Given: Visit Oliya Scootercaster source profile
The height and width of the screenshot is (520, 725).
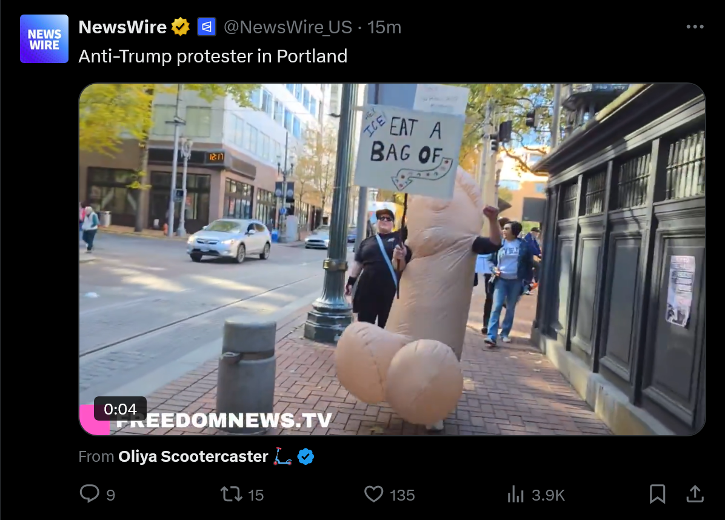Looking at the screenshot, I should coord(193,457).
